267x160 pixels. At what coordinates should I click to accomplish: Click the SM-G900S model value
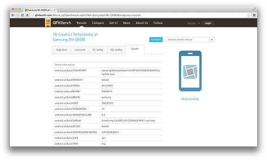click(107, 86)
